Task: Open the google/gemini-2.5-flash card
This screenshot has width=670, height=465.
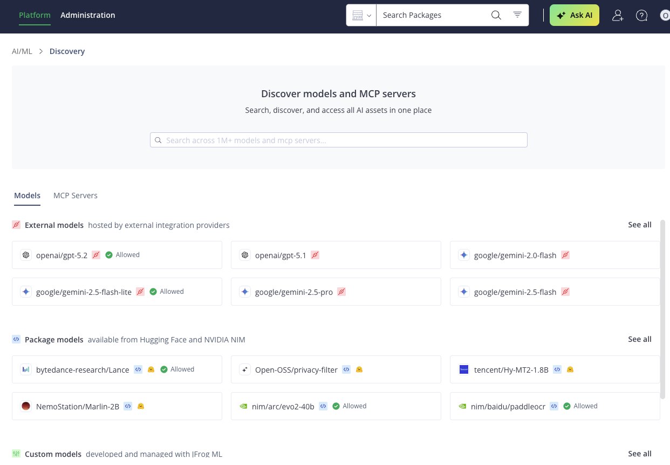Action: [555, 292]
